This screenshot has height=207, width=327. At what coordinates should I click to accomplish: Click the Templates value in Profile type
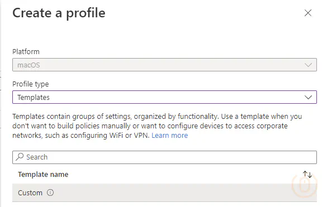34,97
